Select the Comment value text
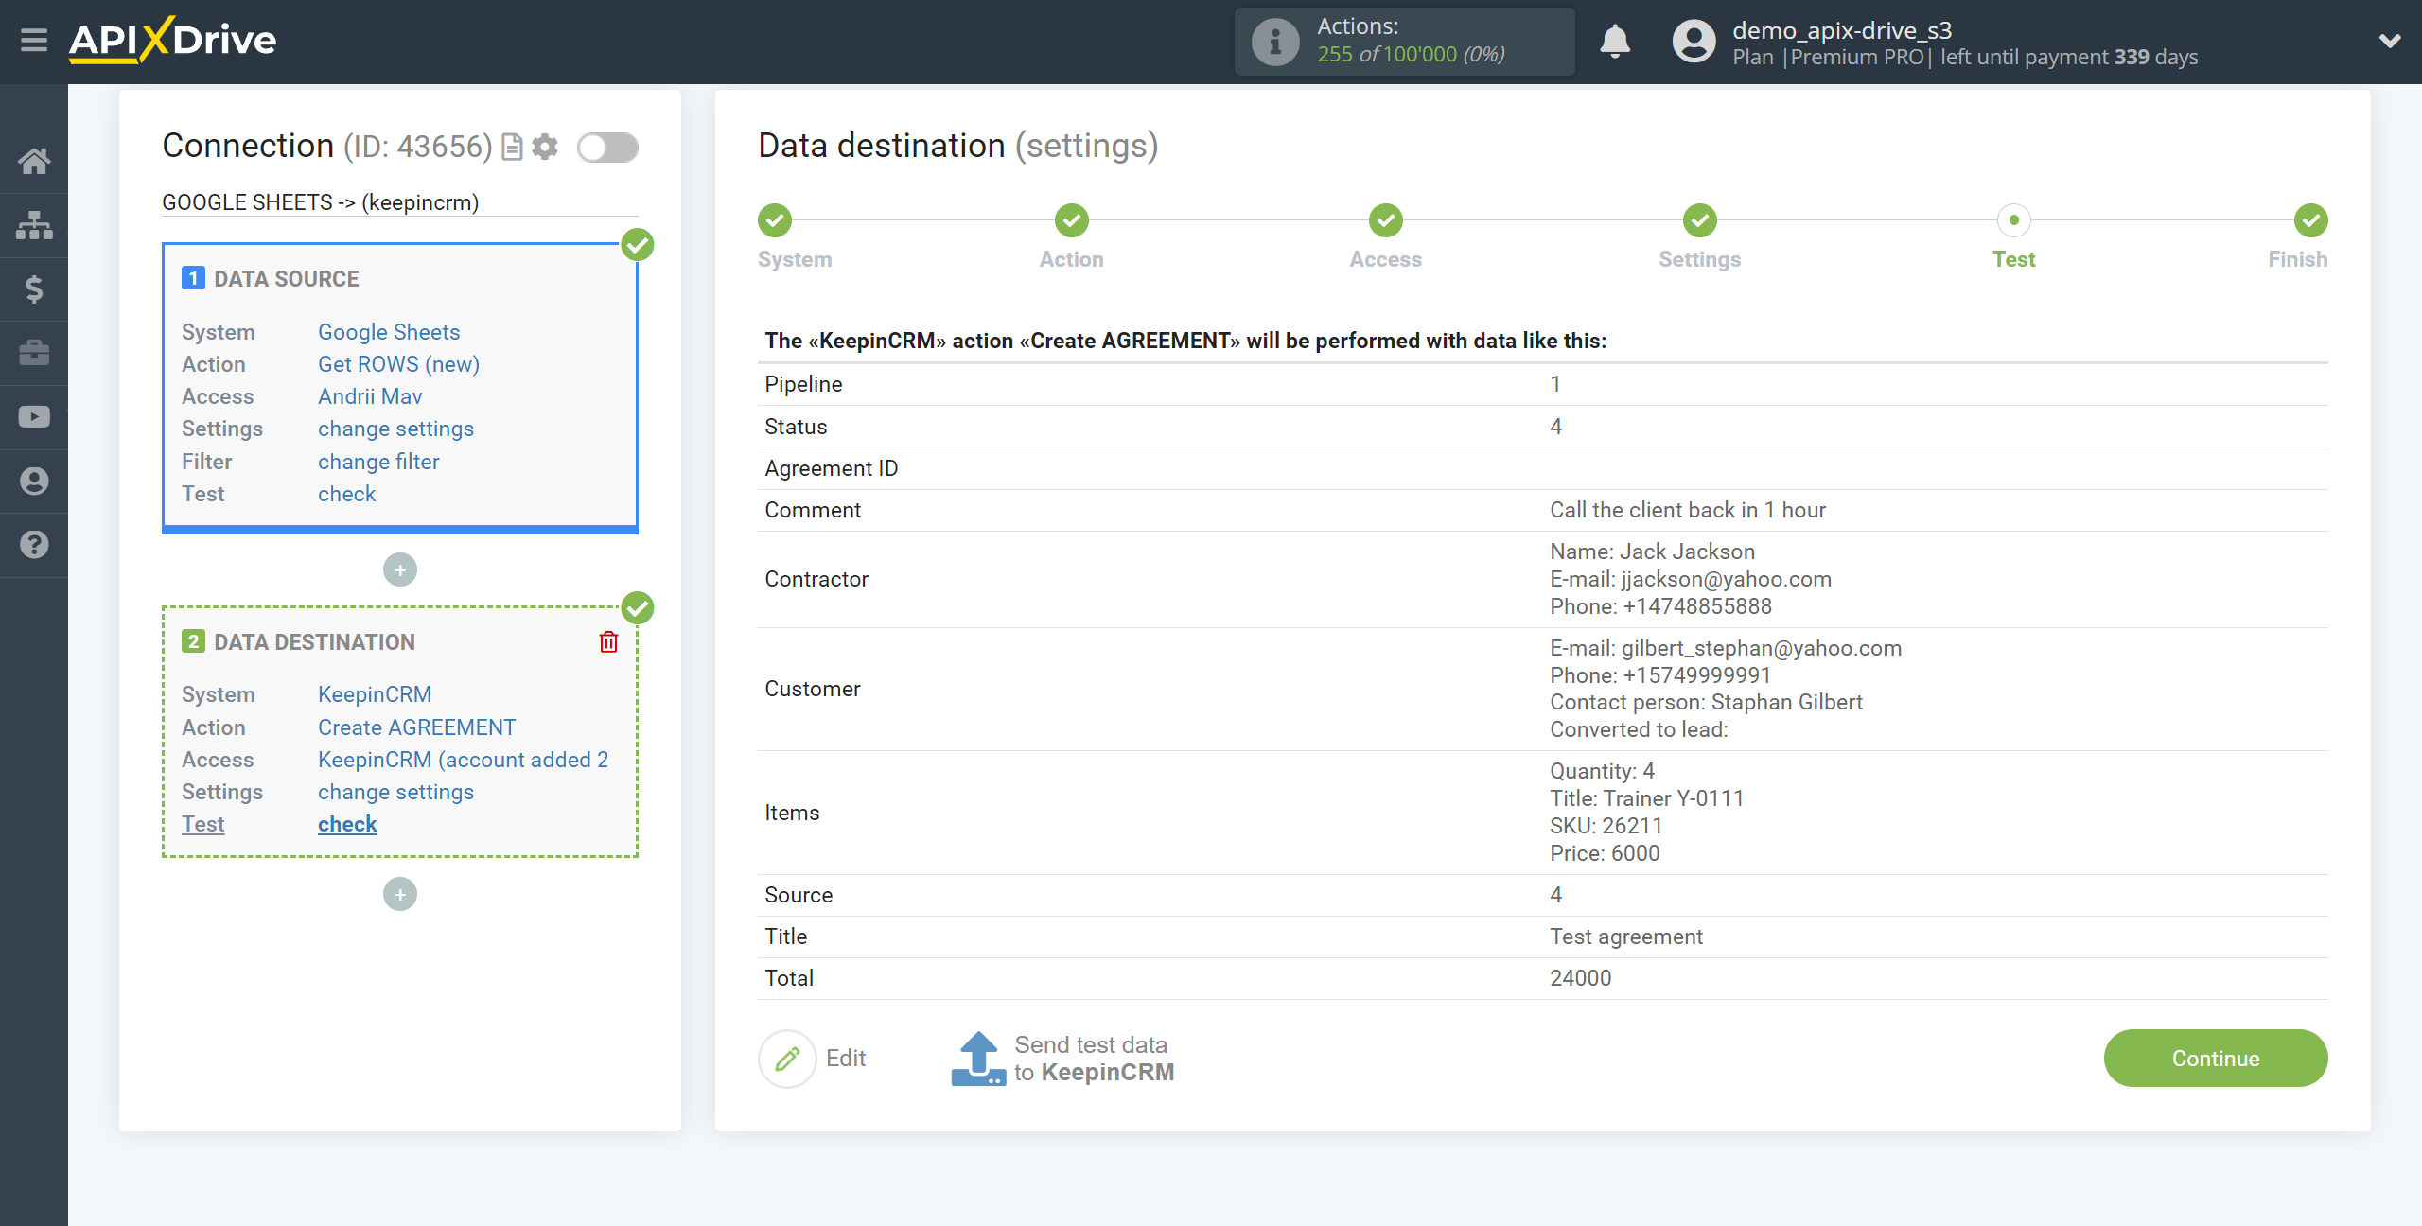 (x=1688, y=510)
